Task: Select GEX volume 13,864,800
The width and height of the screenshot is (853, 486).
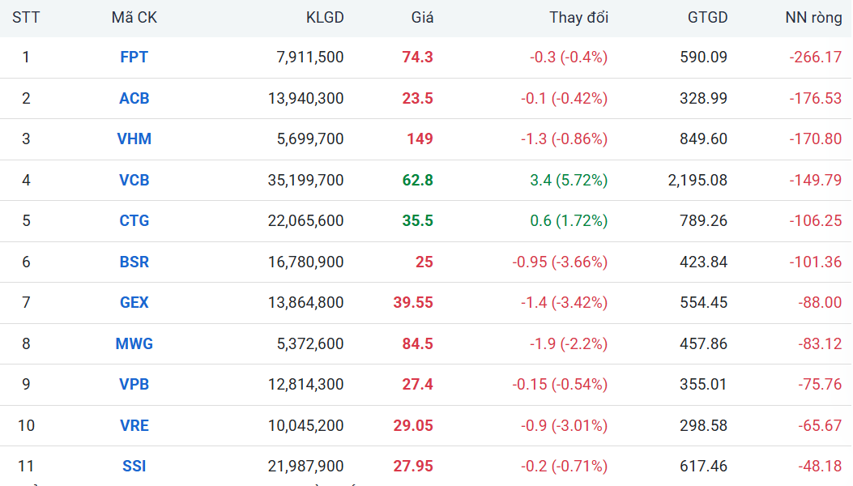Action: [305, 303]
